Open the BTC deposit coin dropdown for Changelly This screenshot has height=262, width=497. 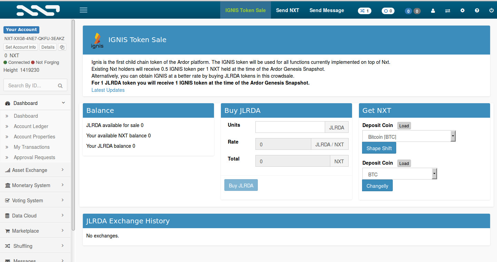point(400,174)
